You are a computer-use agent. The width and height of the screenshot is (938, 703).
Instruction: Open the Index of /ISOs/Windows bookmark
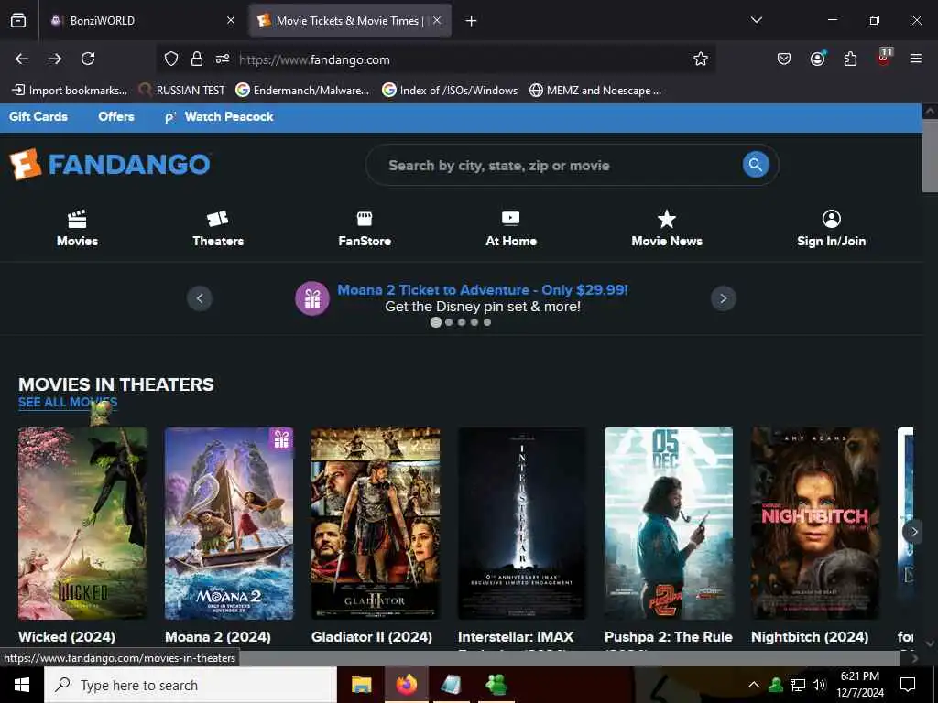pos(450,91)
